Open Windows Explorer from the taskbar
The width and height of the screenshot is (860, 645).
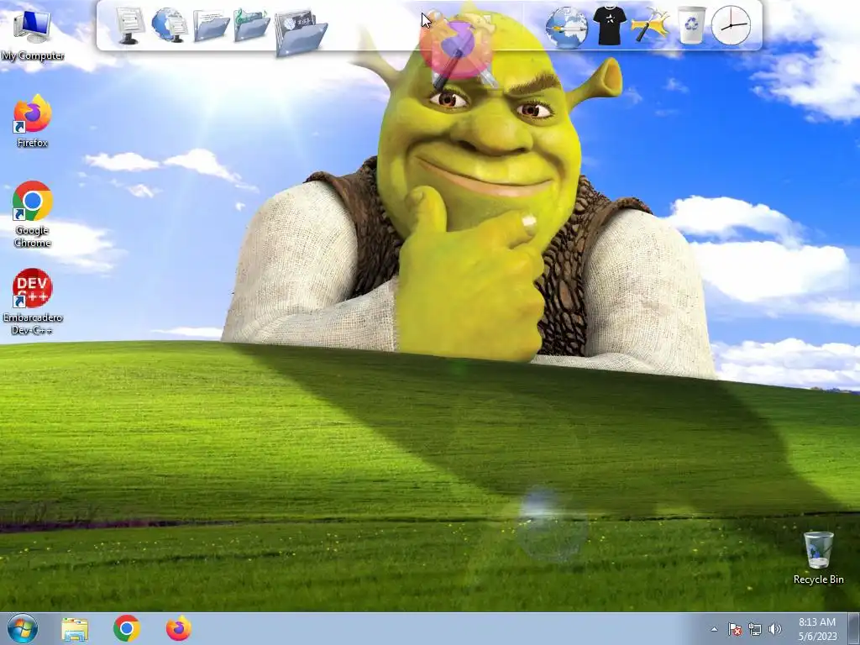[75, 629]
